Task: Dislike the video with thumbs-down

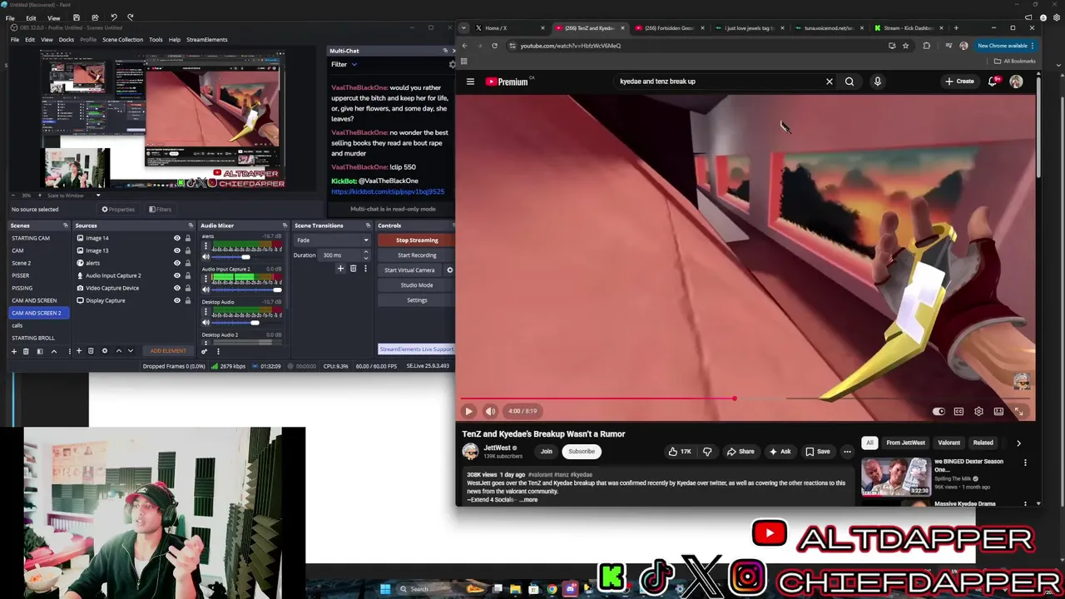Action: (x=707, y=452)
